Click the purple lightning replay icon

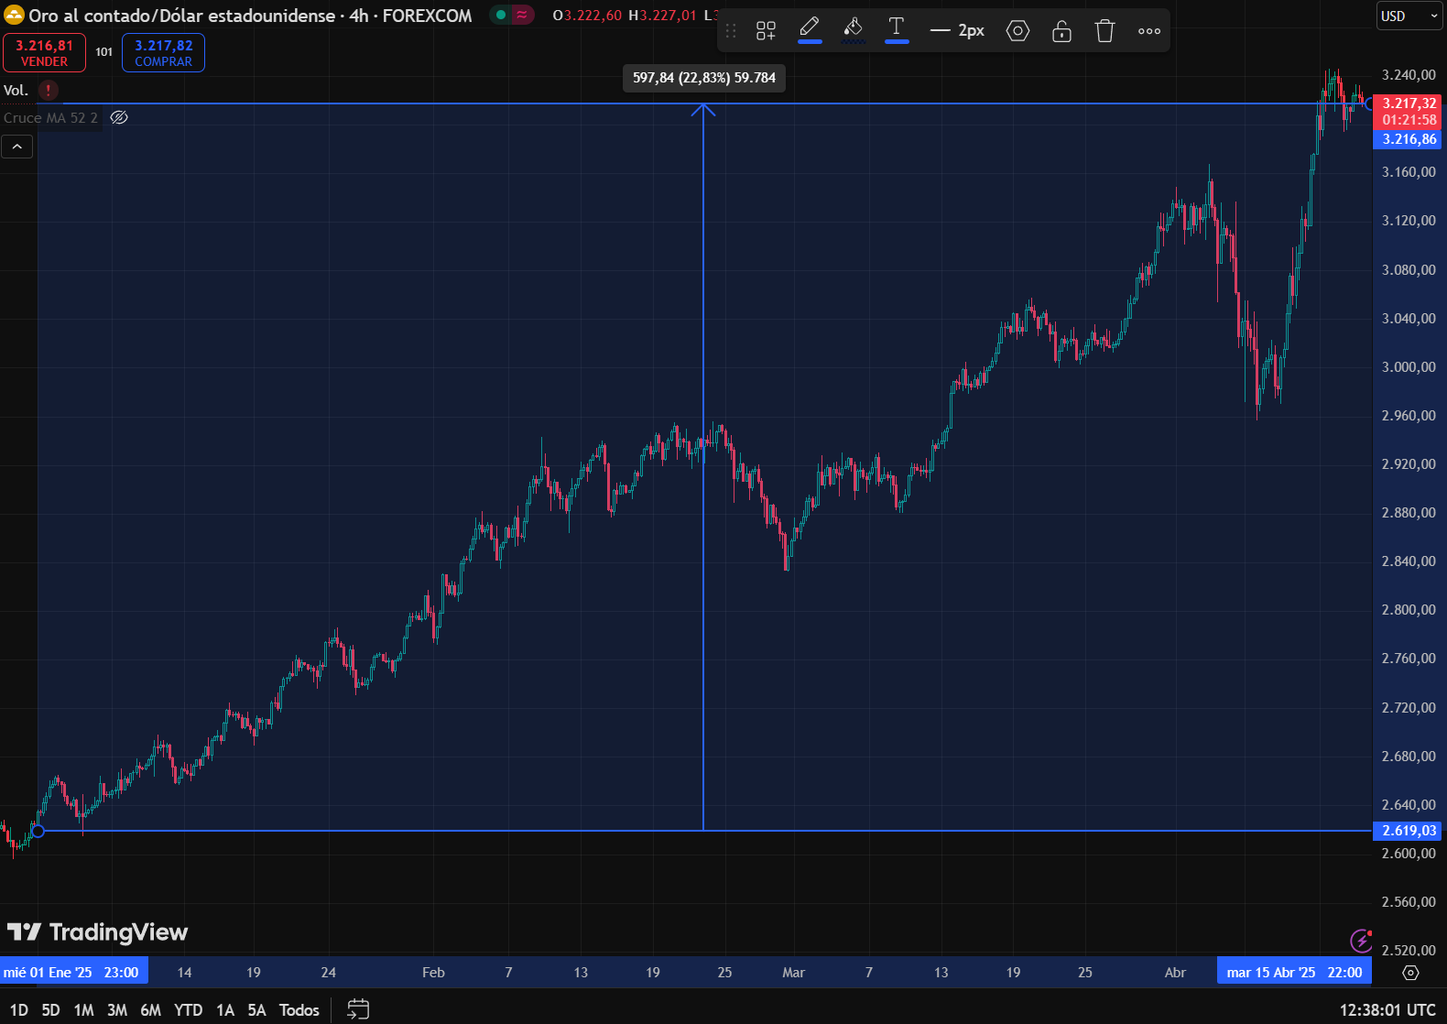1361,940
